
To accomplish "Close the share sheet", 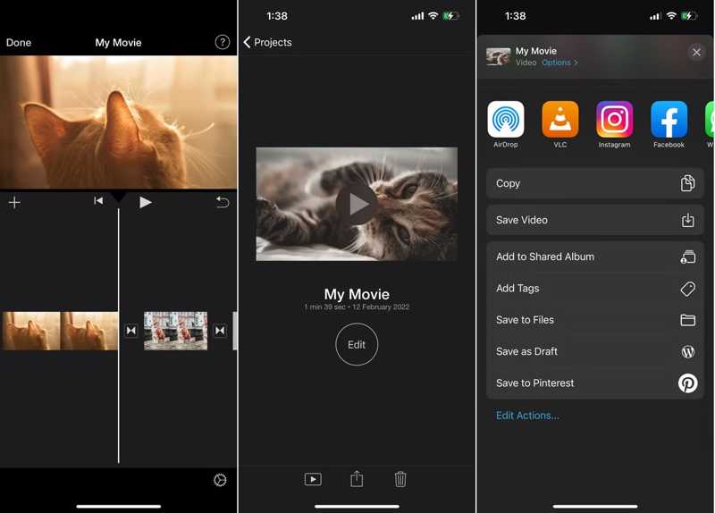I will 696,53.
